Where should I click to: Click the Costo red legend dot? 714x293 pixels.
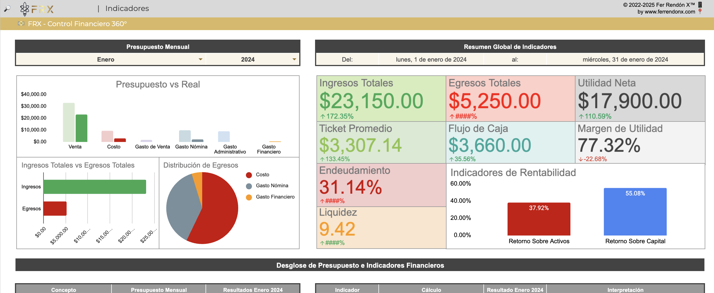pos(249,175)
